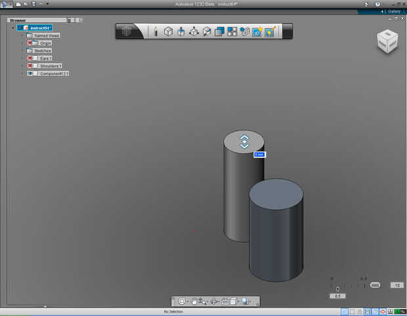The height and width of the screenshot is (316, 407).
Task: Expand the Named Views tree node
Action: pyautogui.click(x=22, y=35)
